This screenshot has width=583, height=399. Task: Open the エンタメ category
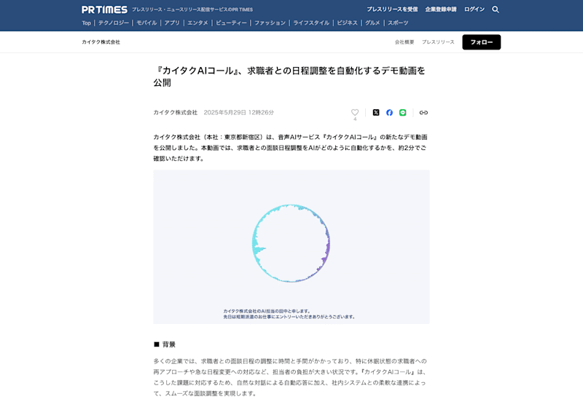coord(197,23)
